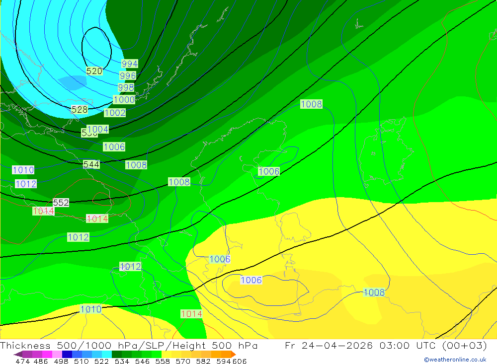Click the 998 isobar label
The width and height of the screenshot is (497, 364).
tap(126, 87)
